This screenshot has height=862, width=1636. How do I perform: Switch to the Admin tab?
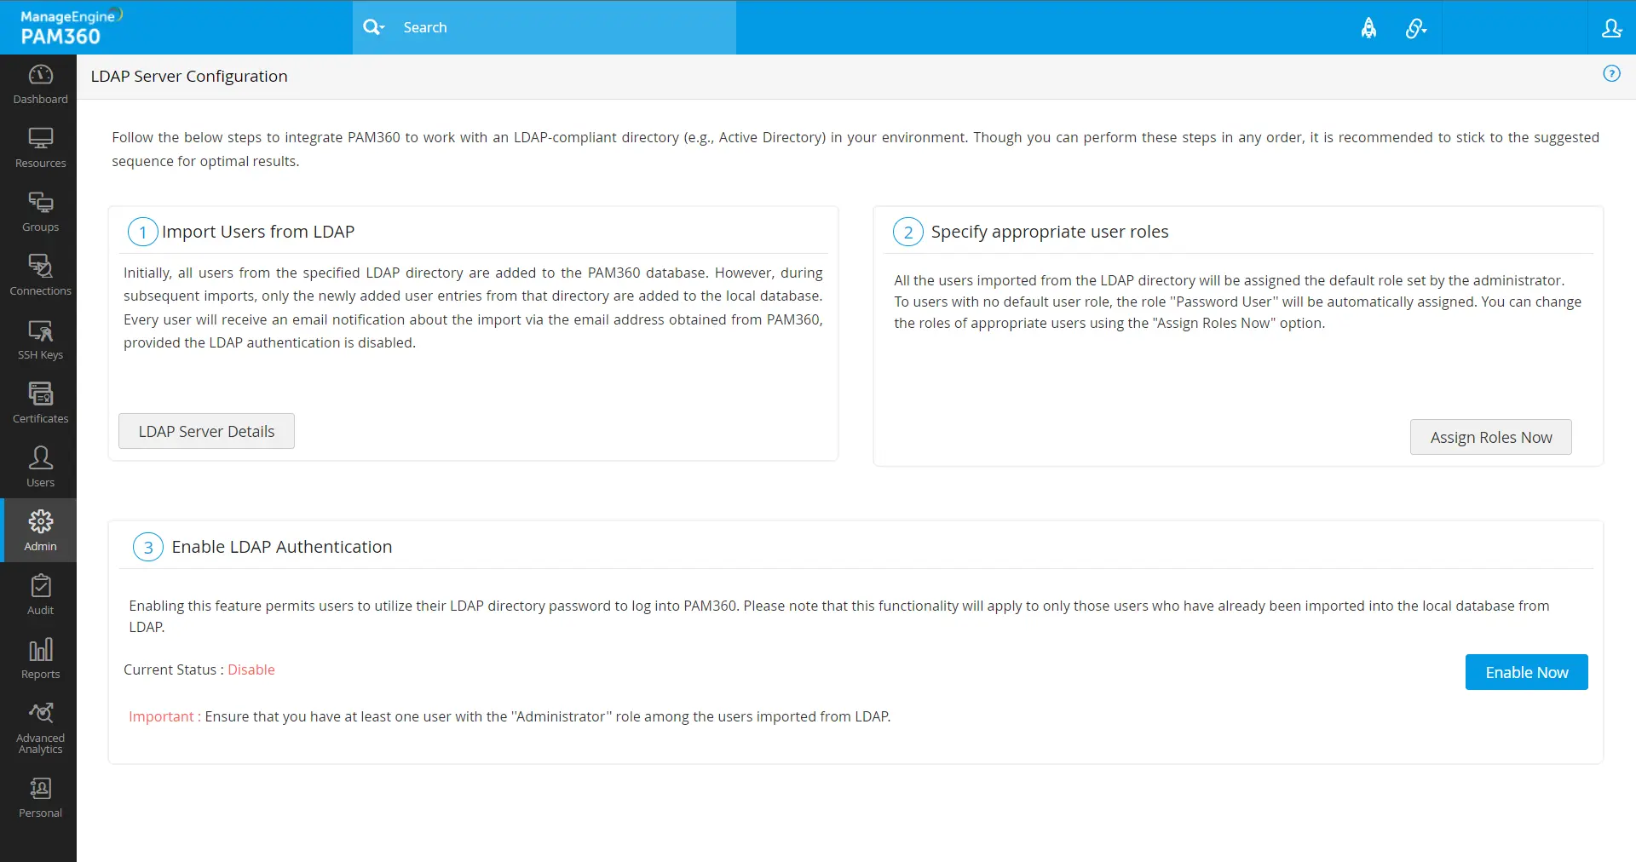40,529
